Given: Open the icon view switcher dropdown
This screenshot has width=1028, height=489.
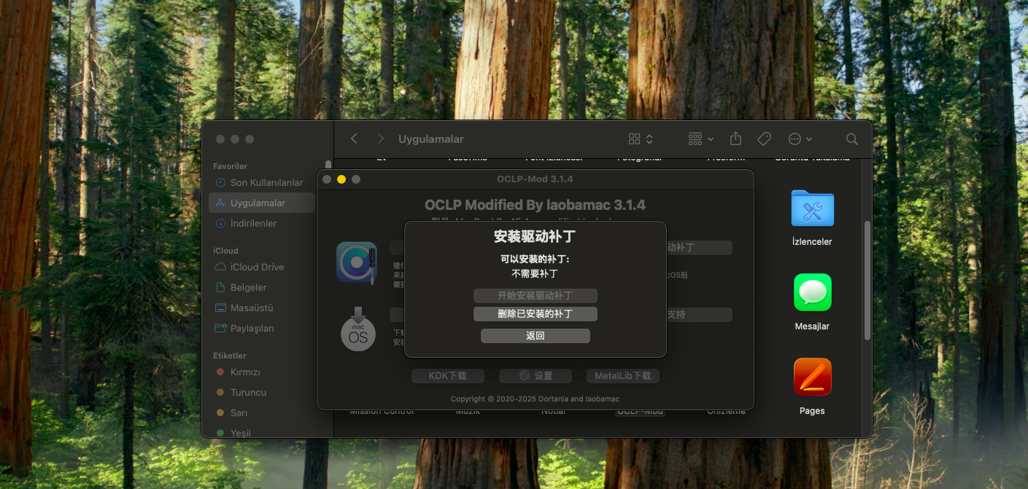Looking at the screenshot, I should (641, 139).
